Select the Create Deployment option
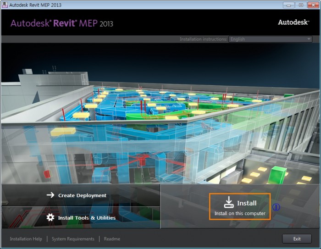This screenshot has width=321, height=249. (x=82, y=195)
